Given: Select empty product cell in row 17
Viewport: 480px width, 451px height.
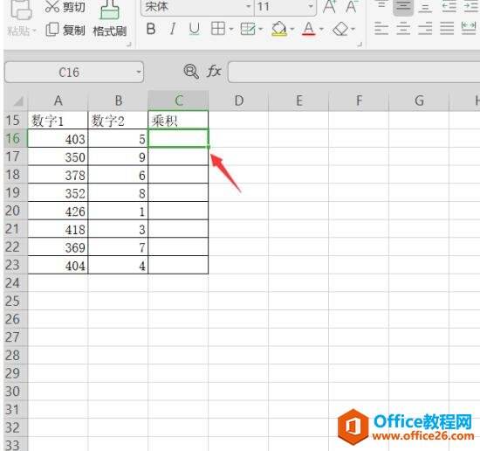Looking at the screenshot, I should [178, 156].
